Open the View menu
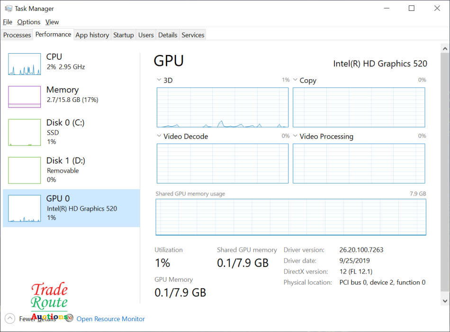 (x=52, y=22)
